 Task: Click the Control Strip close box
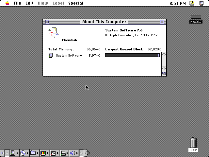pyautogui.click(x=2, y=153)
